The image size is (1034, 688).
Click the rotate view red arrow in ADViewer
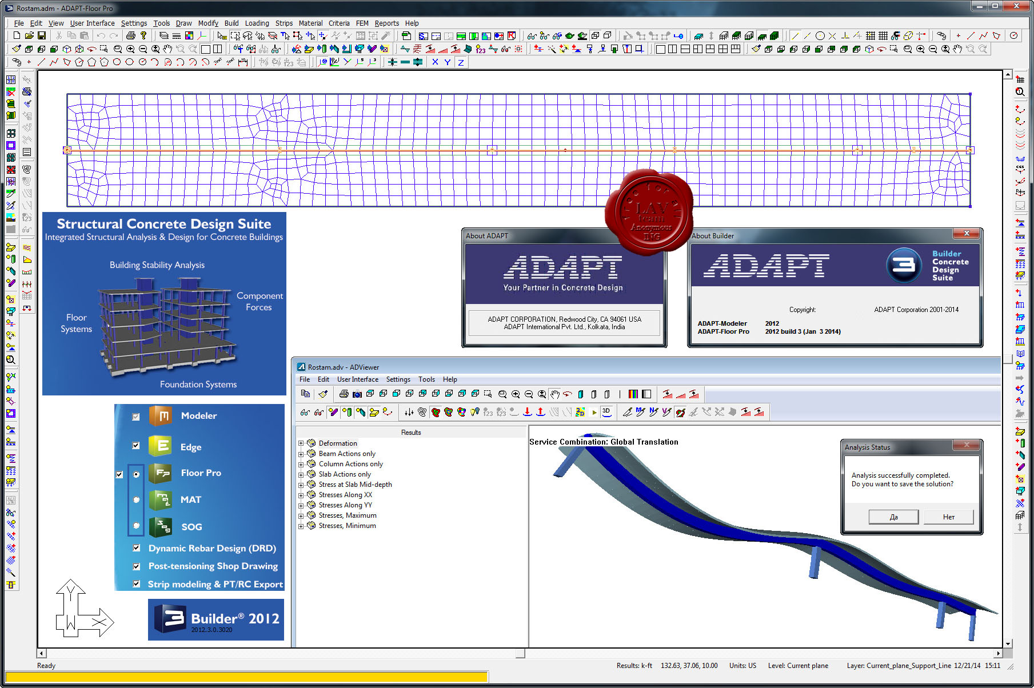(568, 394)
